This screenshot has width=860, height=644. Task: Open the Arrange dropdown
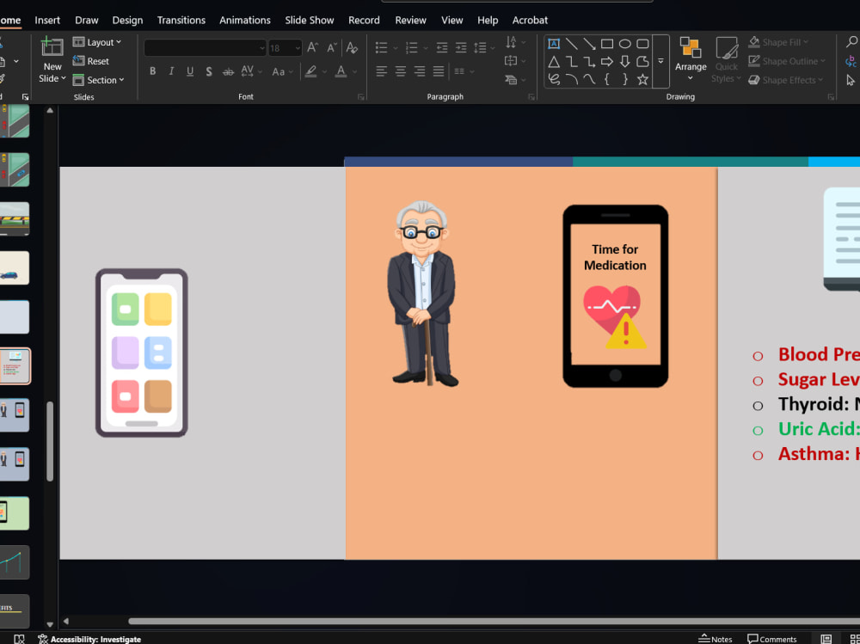point(691,59)
